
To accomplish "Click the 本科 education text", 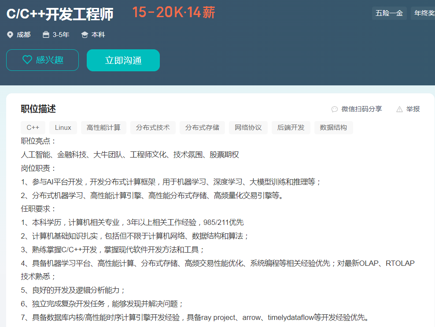I will 98,35.
